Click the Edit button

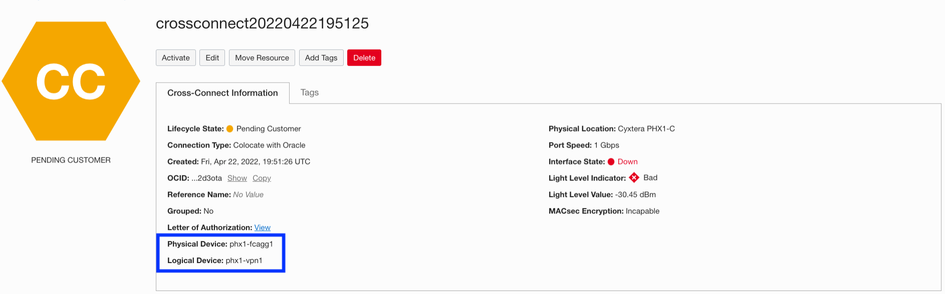(212, 58)
